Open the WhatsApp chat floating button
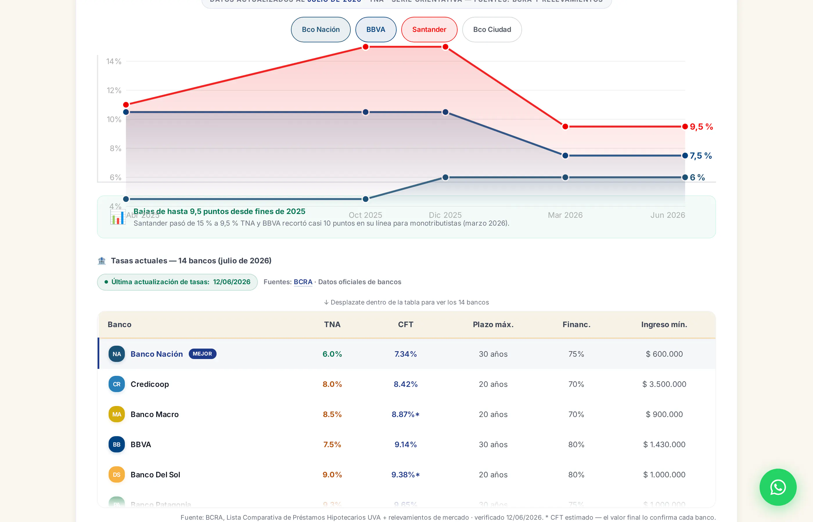This screenshot has width=813, height=522. 778,487
